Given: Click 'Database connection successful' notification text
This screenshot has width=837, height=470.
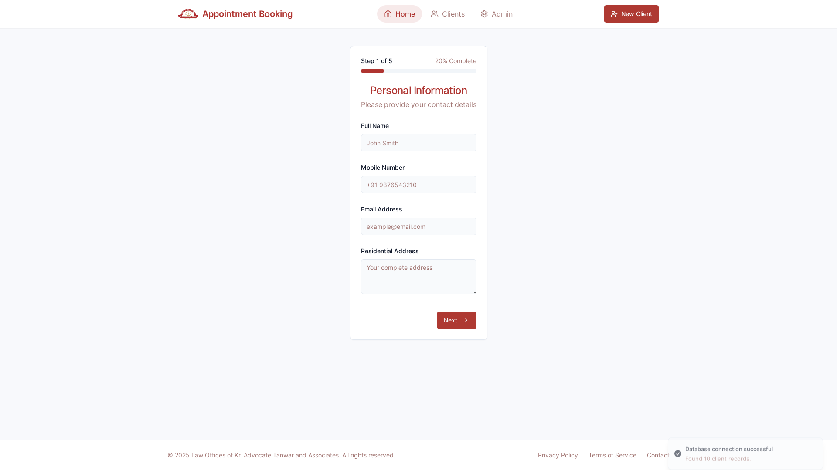Looking at the screenshot, I should point(729,449).
